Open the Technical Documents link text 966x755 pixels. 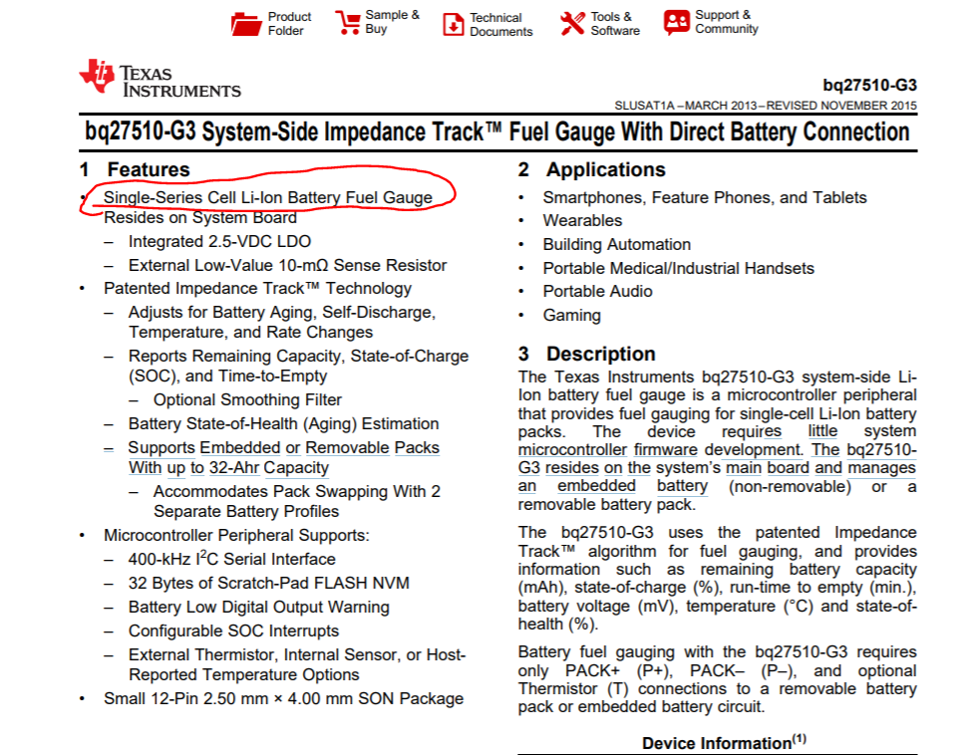point(500,25)
